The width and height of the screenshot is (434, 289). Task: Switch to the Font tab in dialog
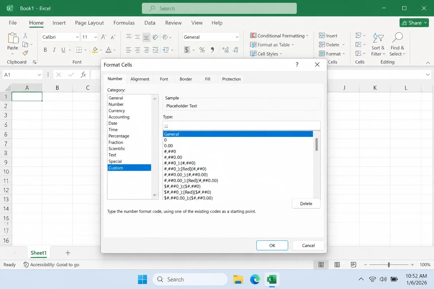tap(164, 79)
